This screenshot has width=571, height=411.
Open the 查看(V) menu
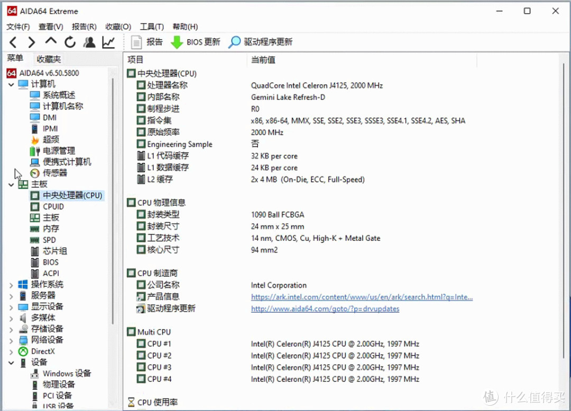coord(51,26)
